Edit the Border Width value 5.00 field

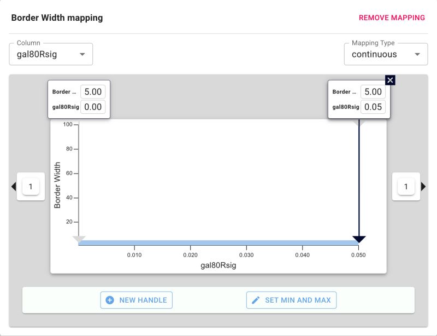click(x=93, y=91)
